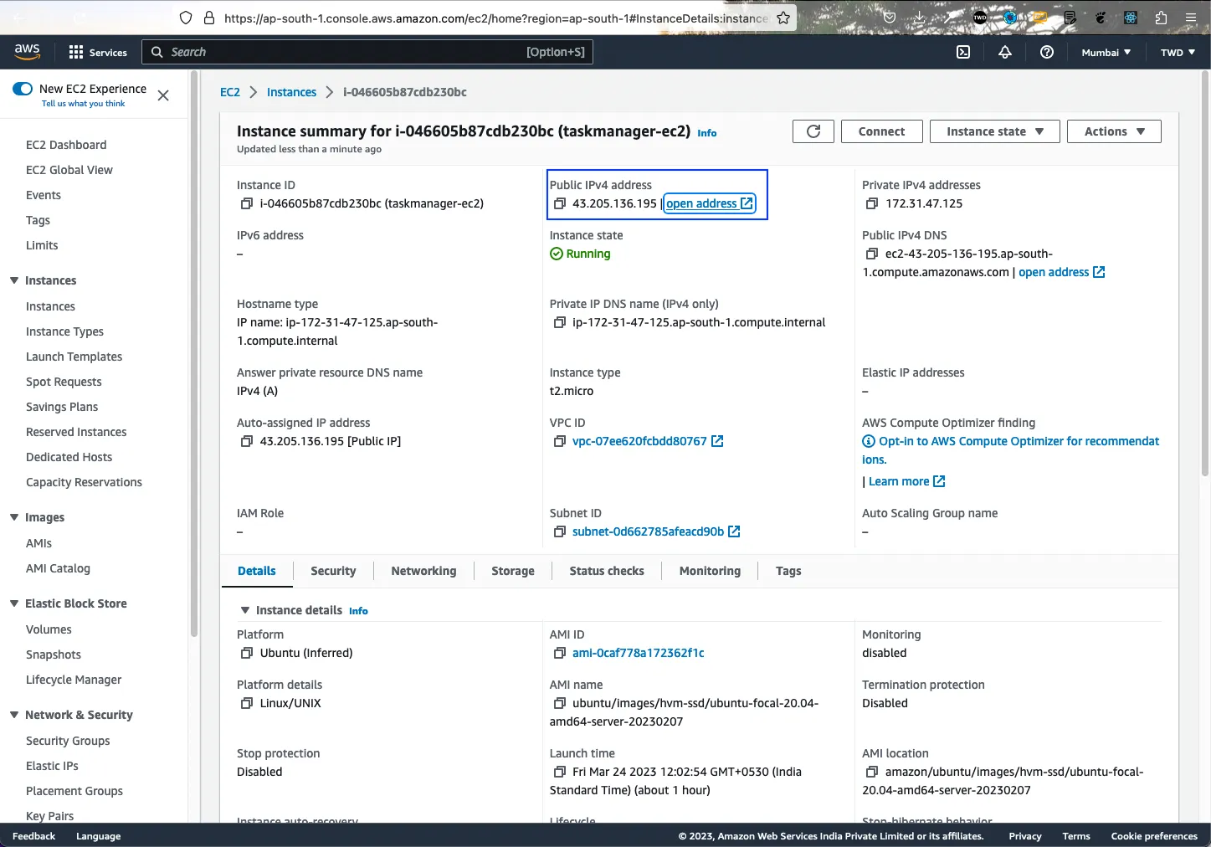Copy the Public IPv4 DNS name

[x=872, y=254]
